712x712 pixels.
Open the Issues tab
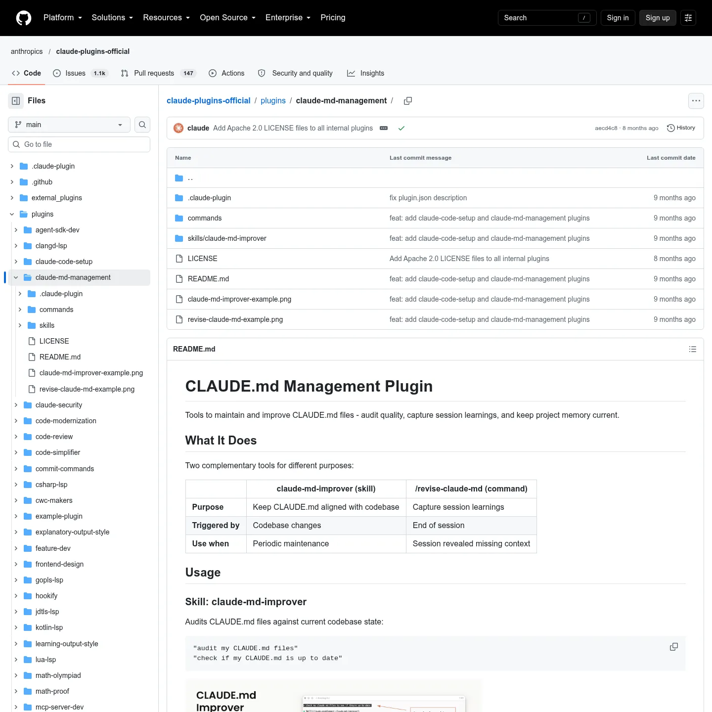80,73
